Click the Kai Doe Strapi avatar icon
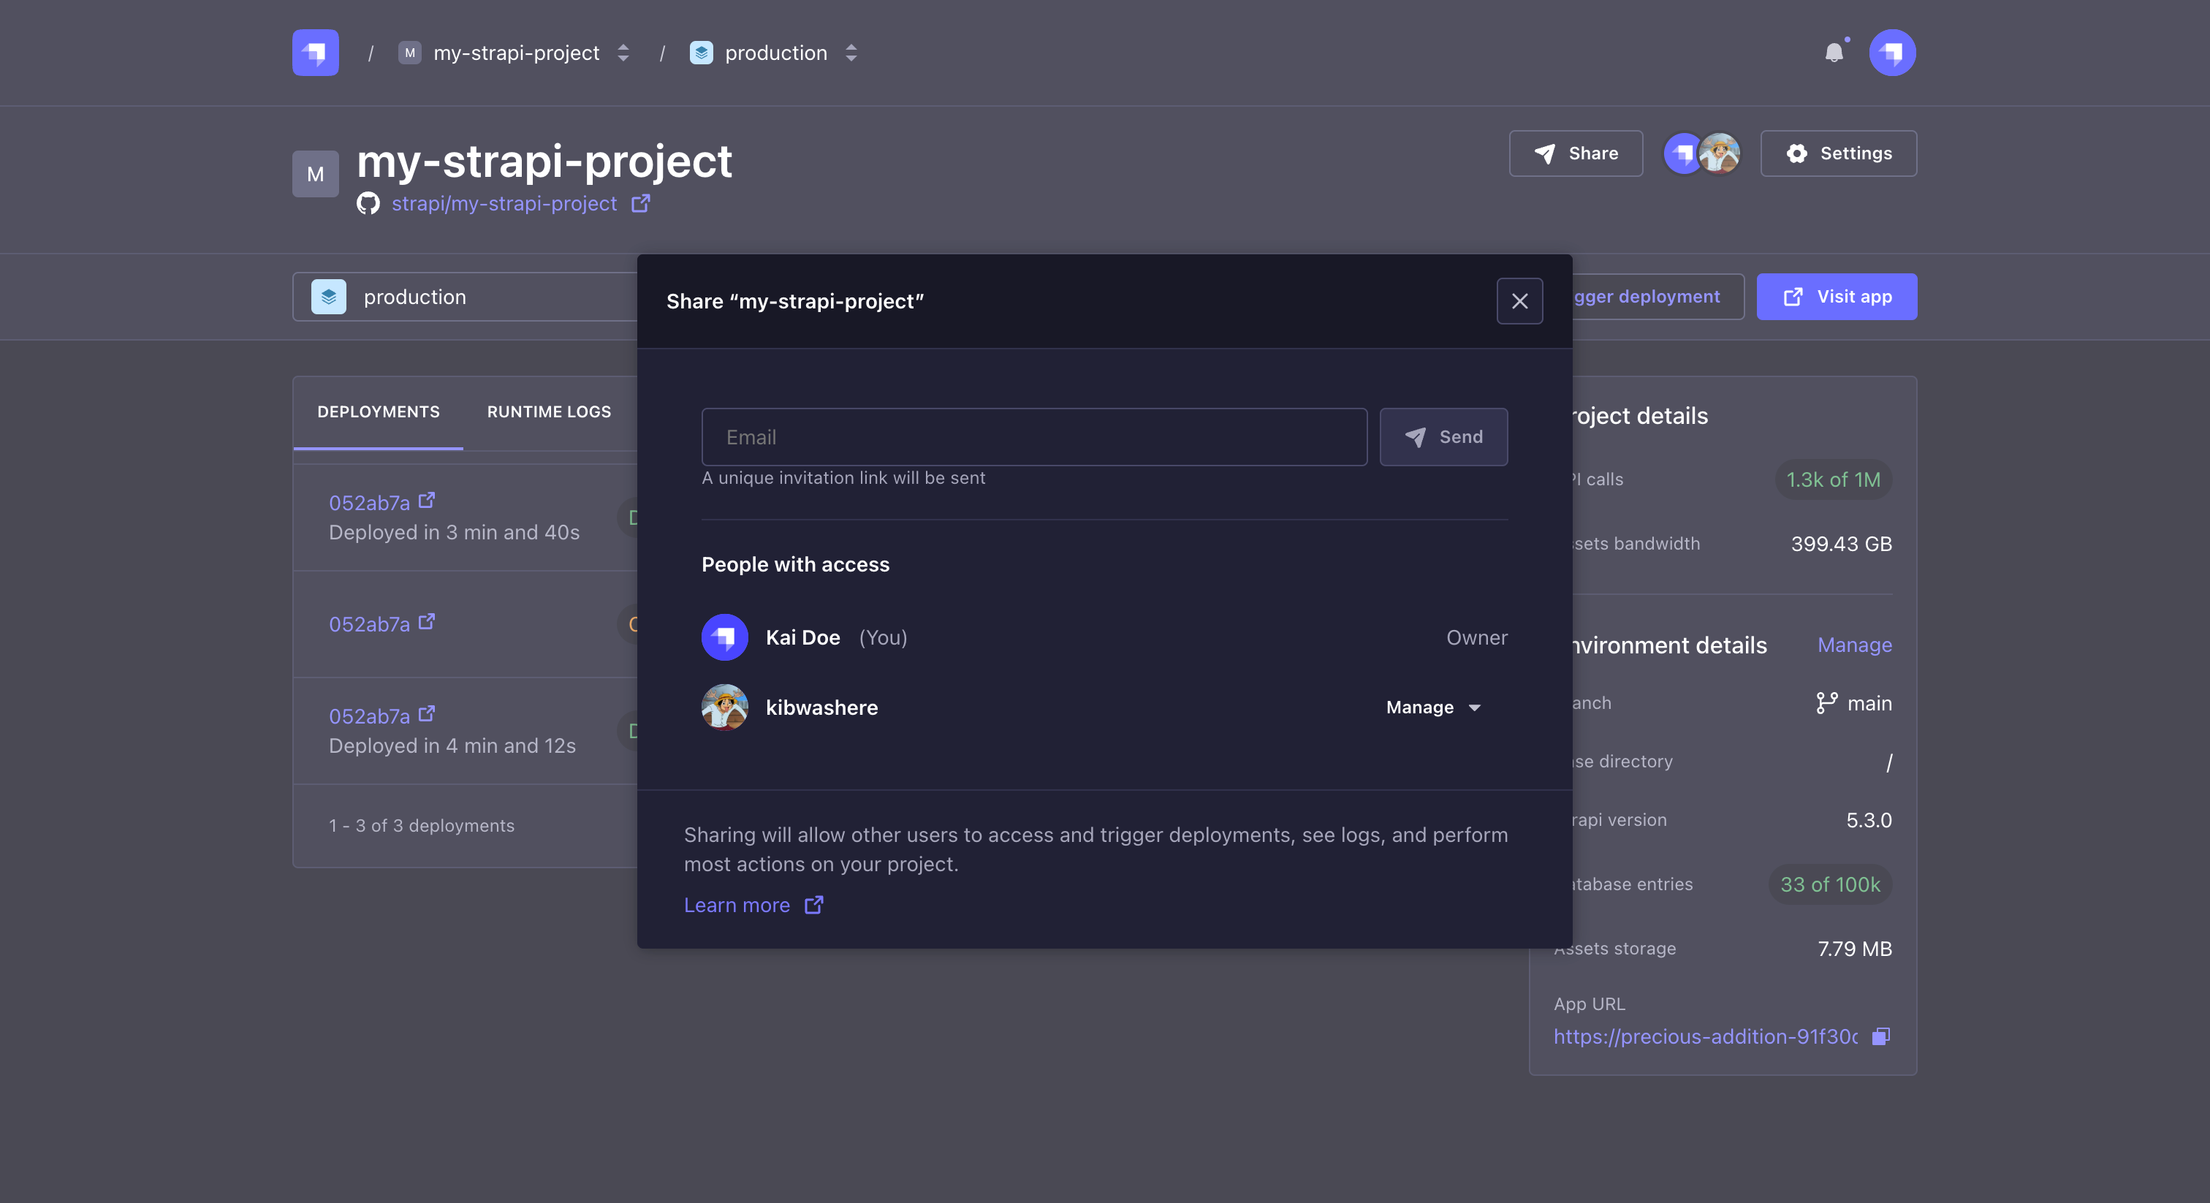2210x1203 pixels. coord(724,637)
